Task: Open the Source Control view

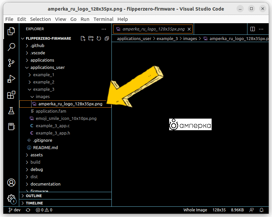Action: [x=11, y=63]
